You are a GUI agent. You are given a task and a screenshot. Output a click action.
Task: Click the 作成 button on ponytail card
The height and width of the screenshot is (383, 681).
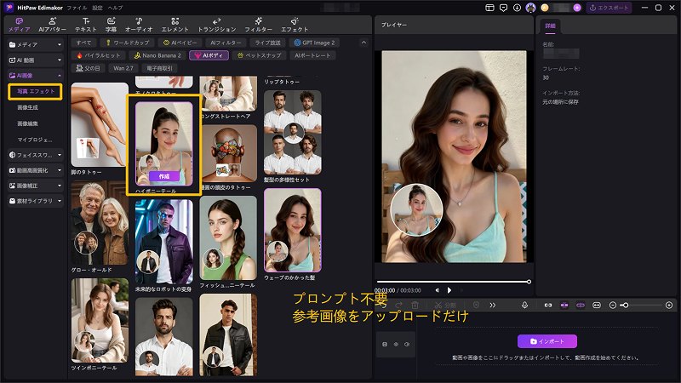click(164, 176)
